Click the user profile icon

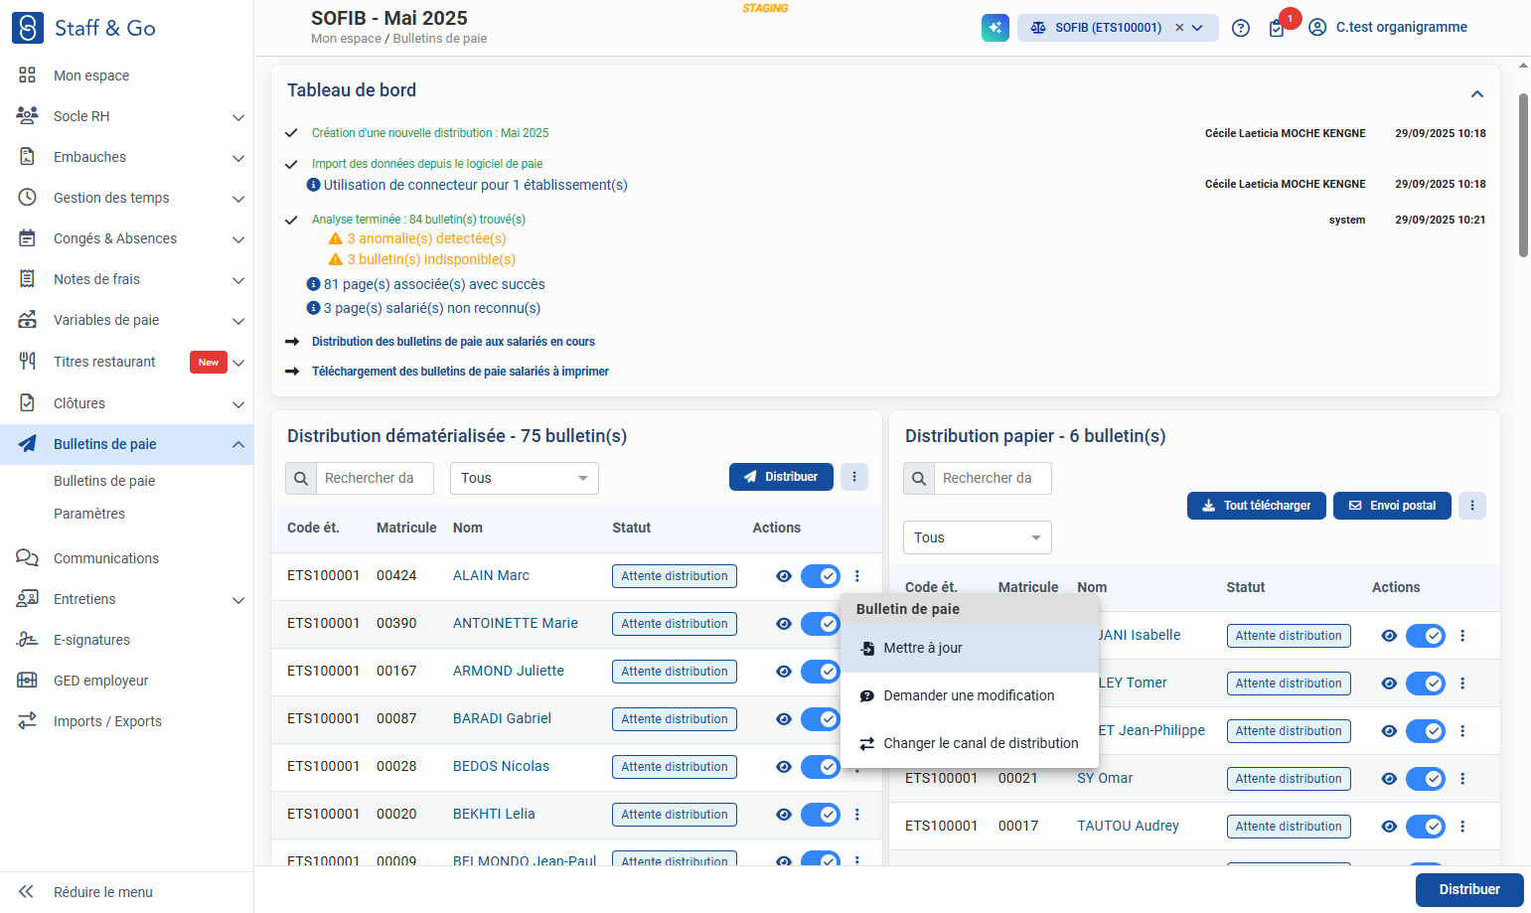tap(1317, 28)
